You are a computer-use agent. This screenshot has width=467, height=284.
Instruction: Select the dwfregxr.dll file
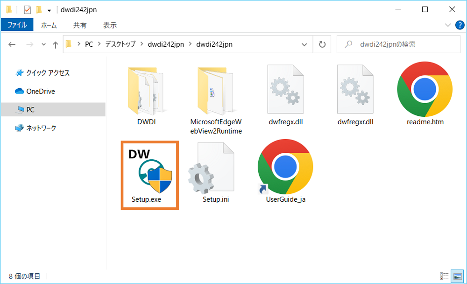click(x=355, y=95)
